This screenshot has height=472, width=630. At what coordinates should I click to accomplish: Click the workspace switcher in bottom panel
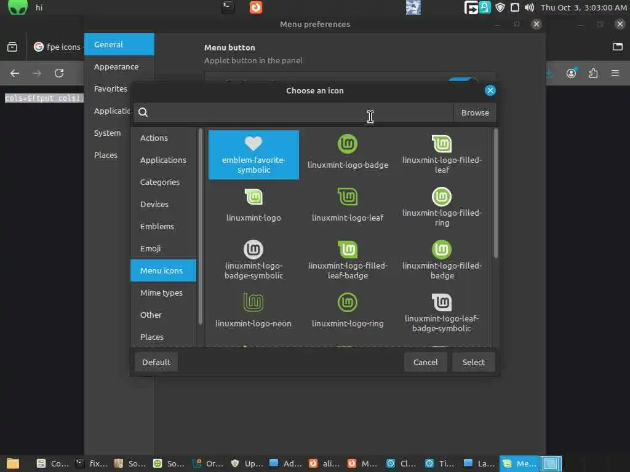(551, 463)
